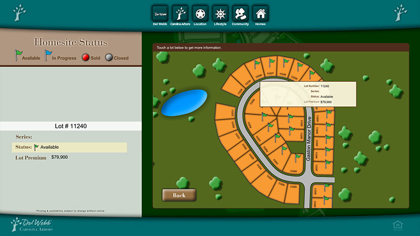Image resolution: width=420 pixels, height=236 pixels.
Task: Click the blue pond on the map
Action: 183,102
